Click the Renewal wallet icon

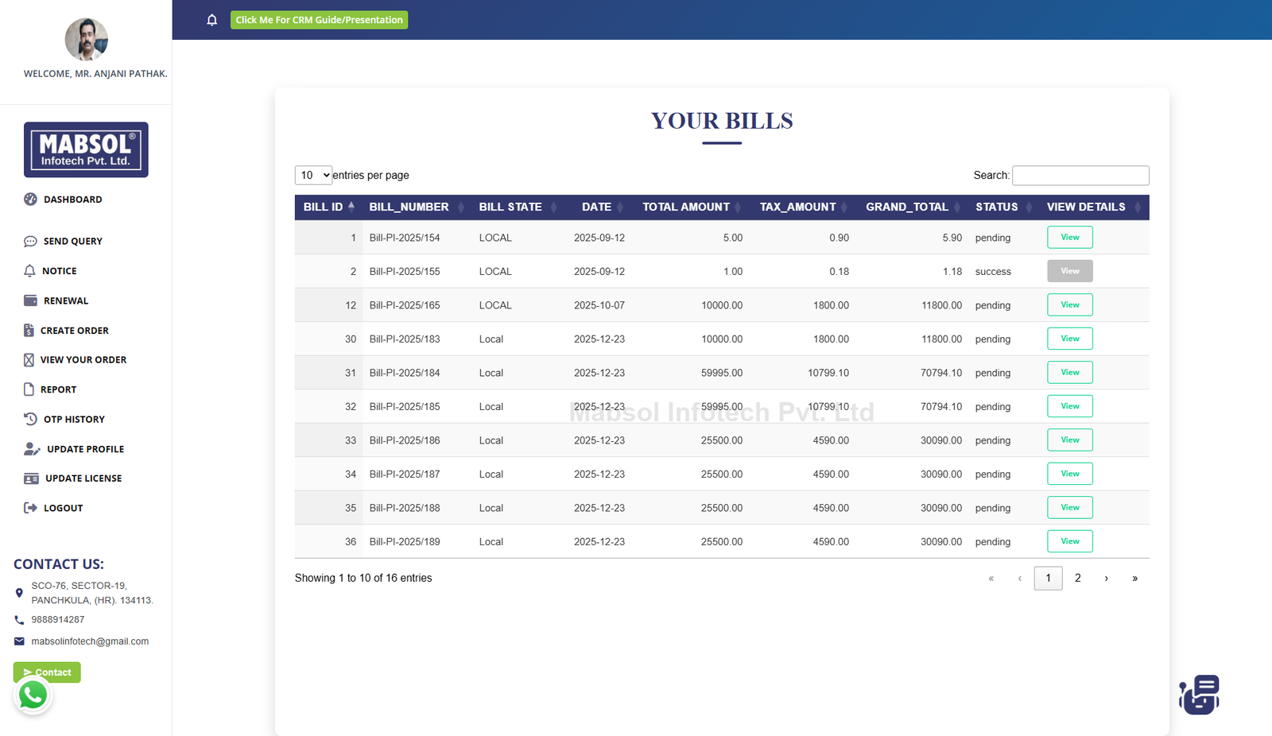30,300
